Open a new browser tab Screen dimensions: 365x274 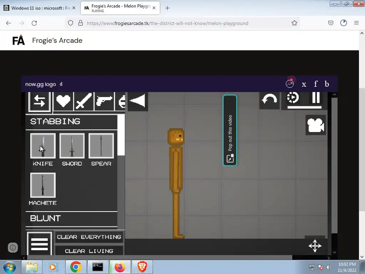point(168,8)
